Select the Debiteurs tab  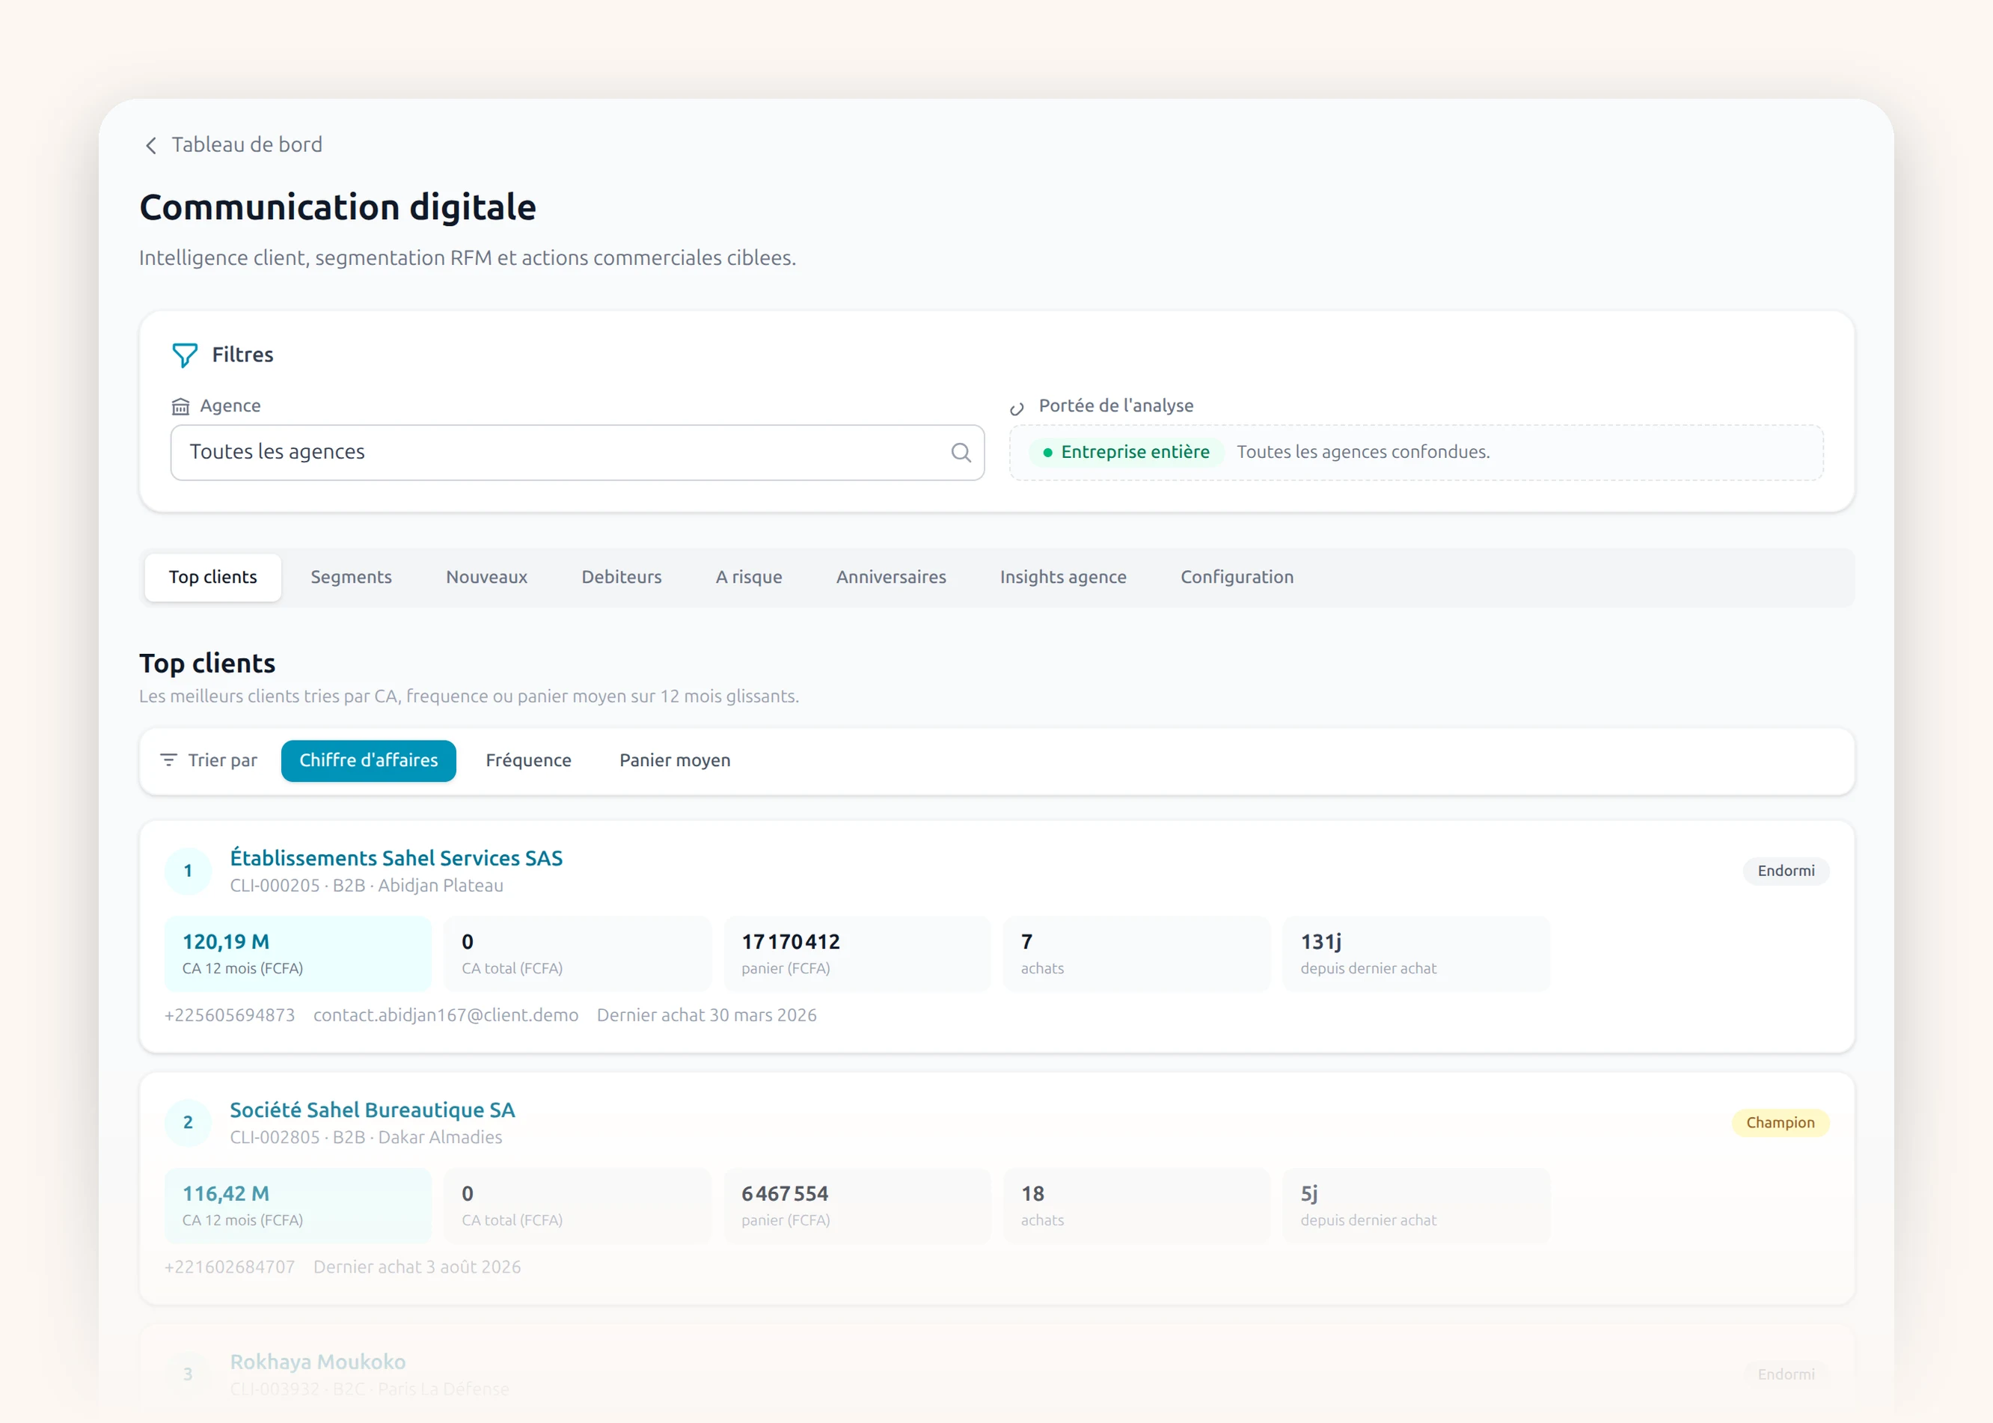pos(622,577)
